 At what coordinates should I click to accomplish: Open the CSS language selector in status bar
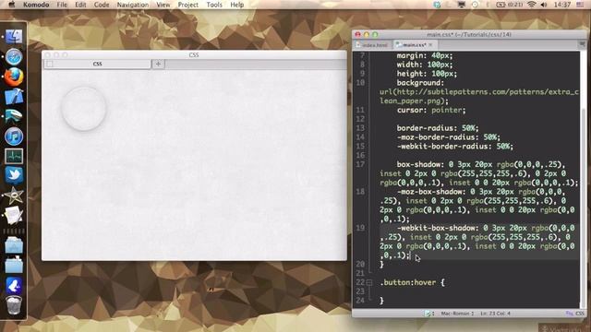tap(574, 314)
